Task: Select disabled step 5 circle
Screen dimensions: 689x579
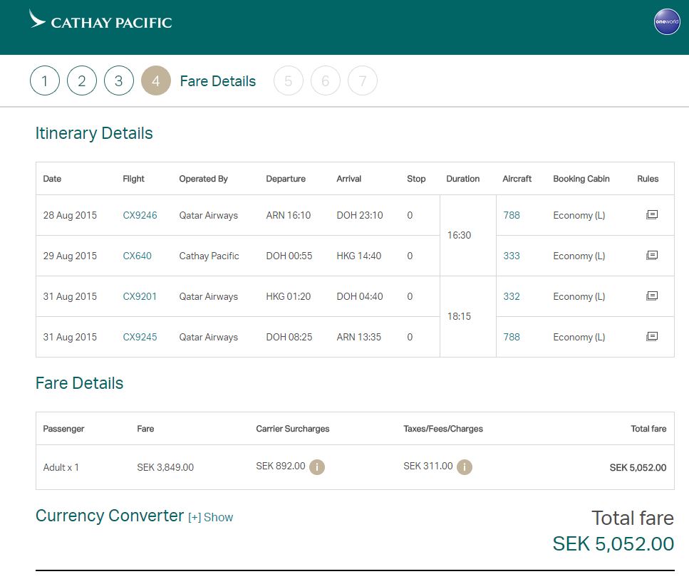Action: point(289,80)
